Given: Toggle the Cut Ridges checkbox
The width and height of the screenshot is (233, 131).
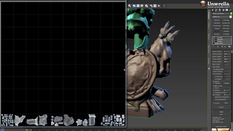Looking at the screenshot, I should (x=214, y=79).
